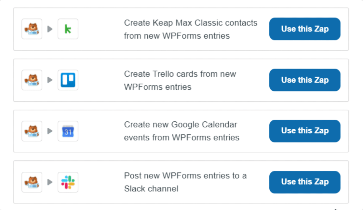Open "Post new WPForms entries to Slack" text
The image size is (363, 210).
pos(185,182)
